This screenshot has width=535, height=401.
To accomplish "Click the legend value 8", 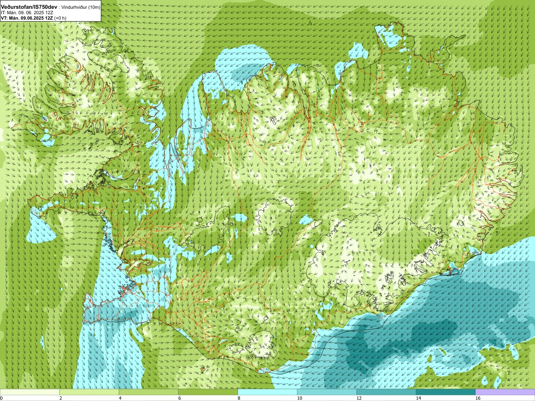I will click(239, 398).
